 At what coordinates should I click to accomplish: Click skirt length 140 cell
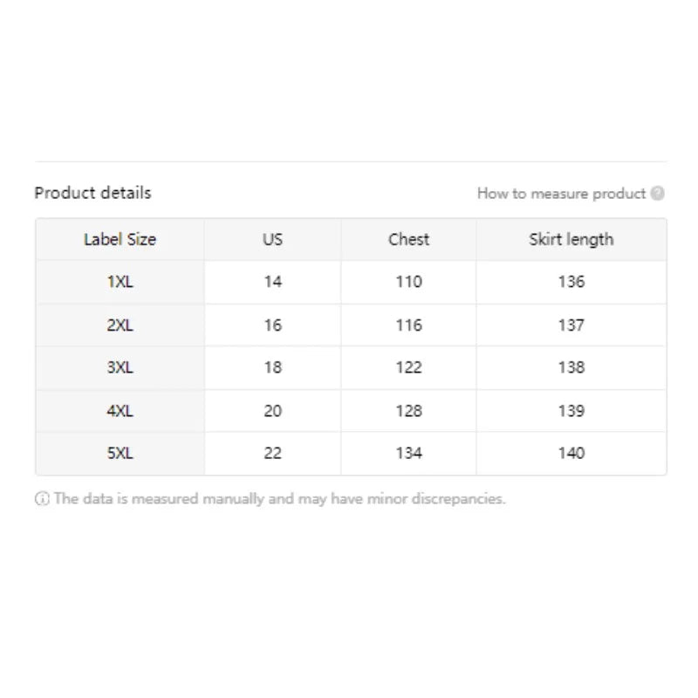click(x=571, y=453)
